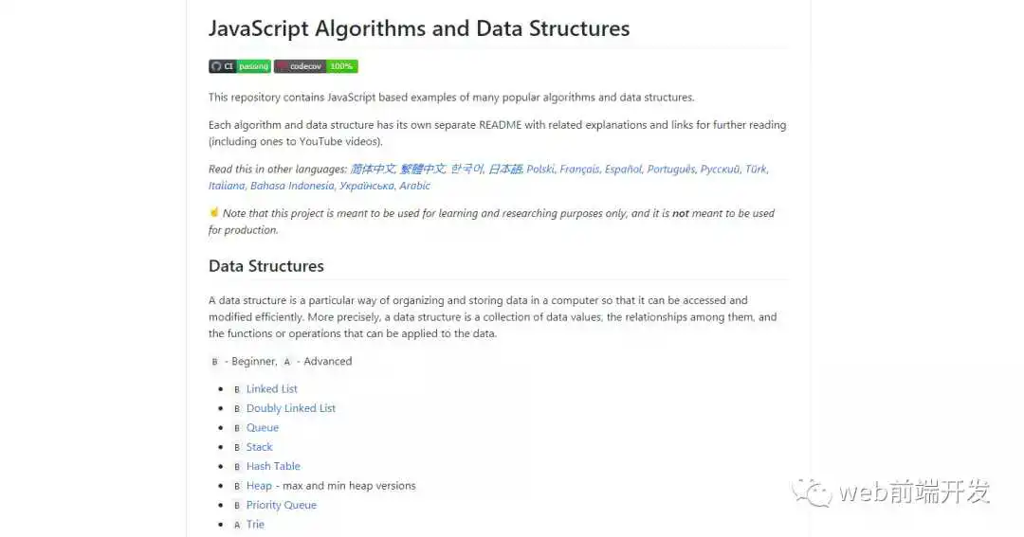Open the Priority Queue link
1024x537 pixels.
pos(281,505)
